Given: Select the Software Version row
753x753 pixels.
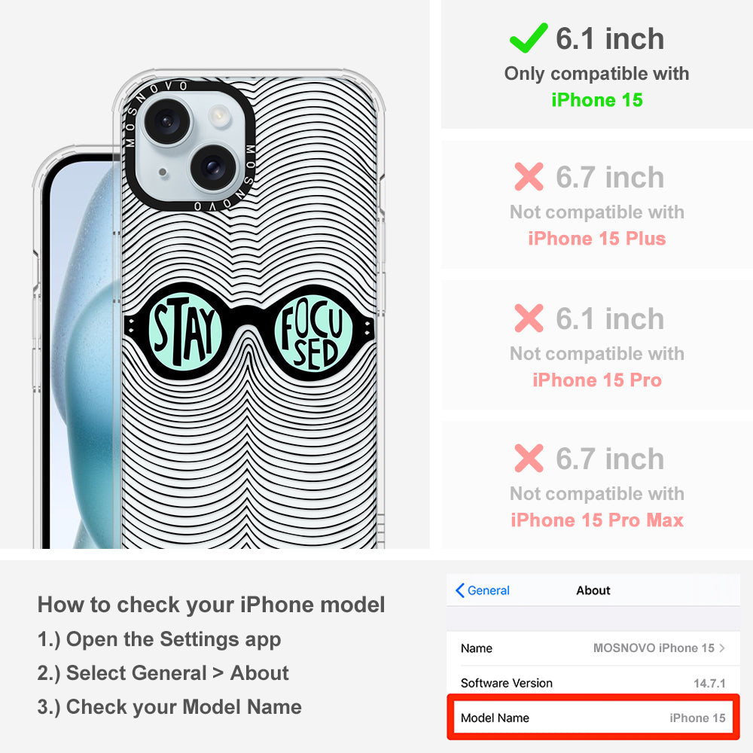Looking at the screenshot, I should (x=593, y=682).
